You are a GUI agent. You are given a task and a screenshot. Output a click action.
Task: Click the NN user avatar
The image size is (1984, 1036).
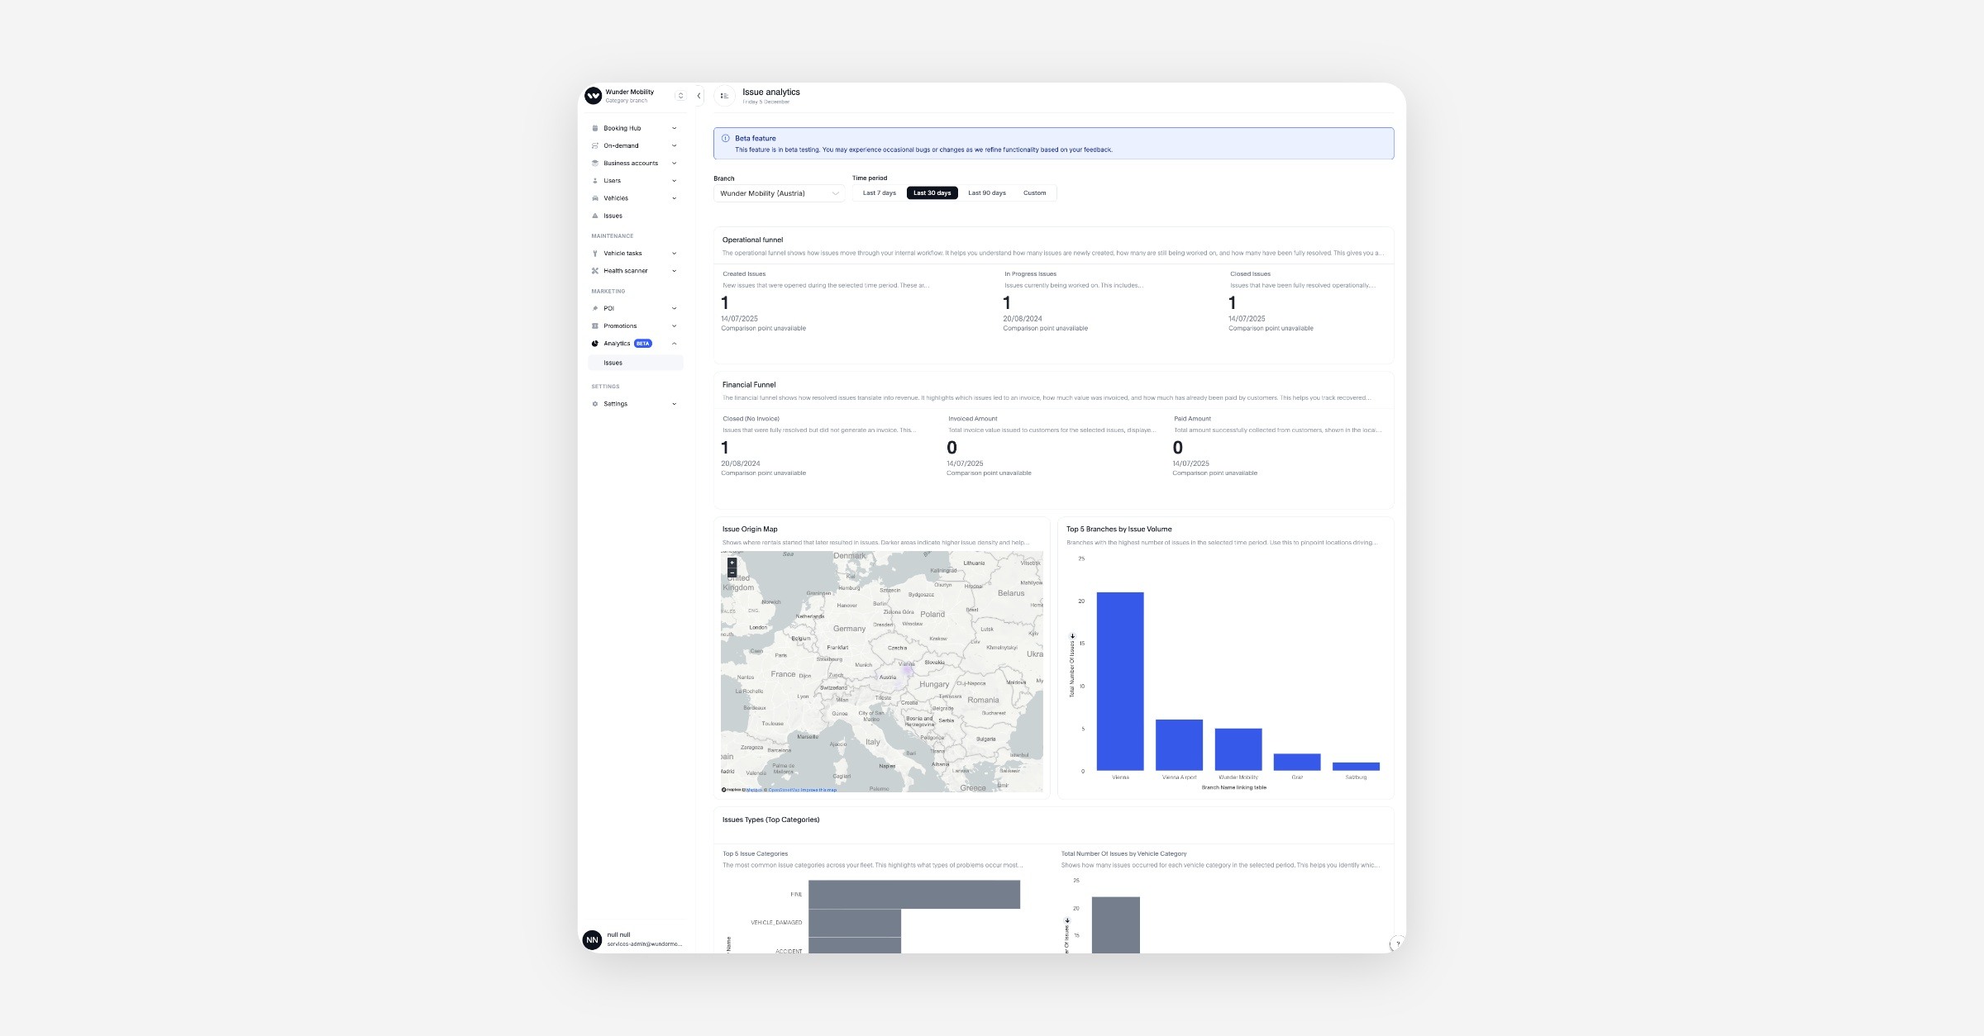click(592, 939)
